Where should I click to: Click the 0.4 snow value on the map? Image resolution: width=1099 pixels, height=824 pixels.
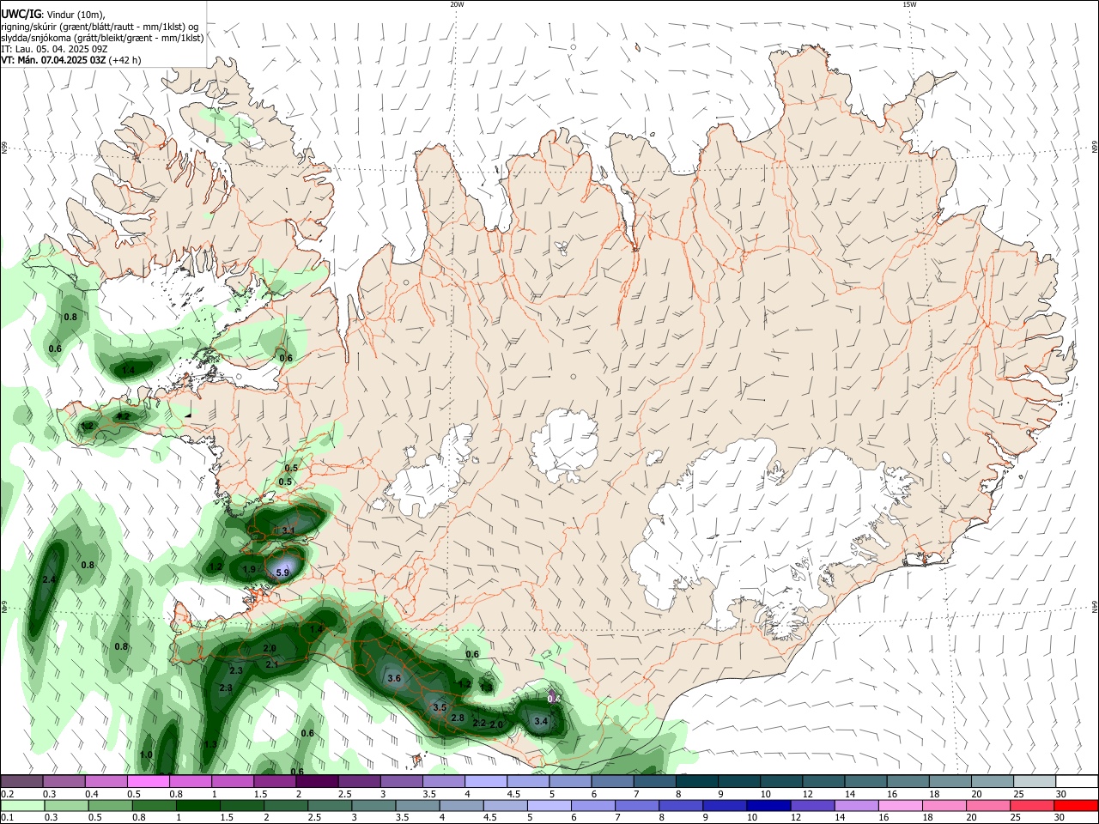554,699
